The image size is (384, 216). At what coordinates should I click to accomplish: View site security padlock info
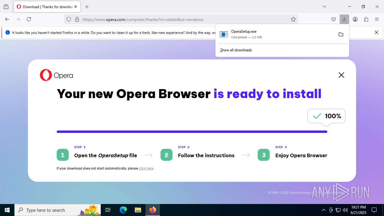(77, 19)
